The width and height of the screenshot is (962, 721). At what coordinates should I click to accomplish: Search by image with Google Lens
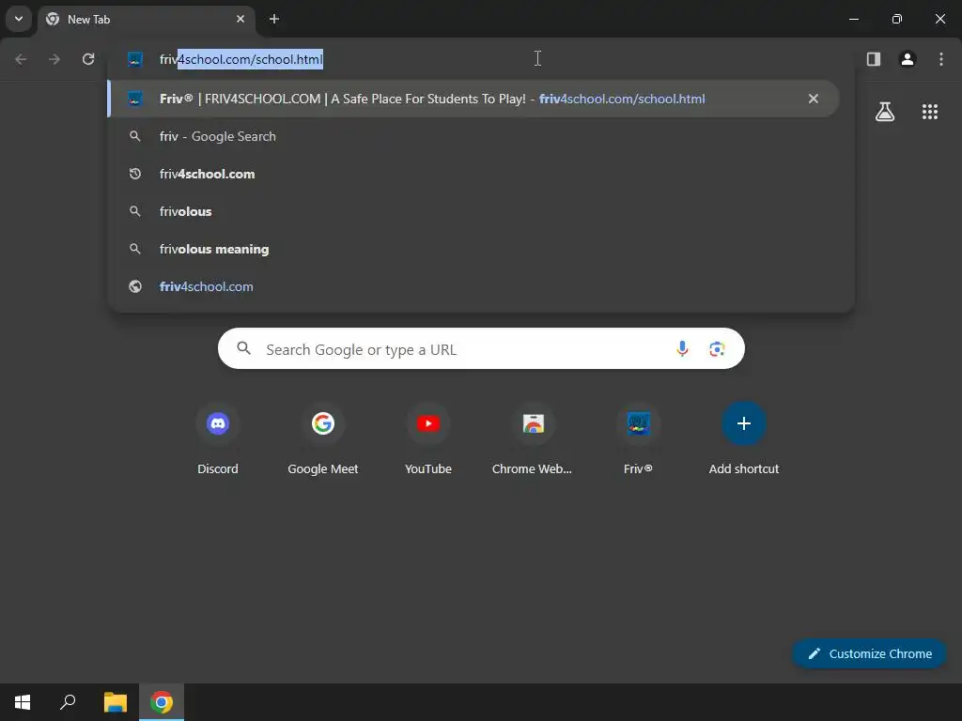pos(717,349)
